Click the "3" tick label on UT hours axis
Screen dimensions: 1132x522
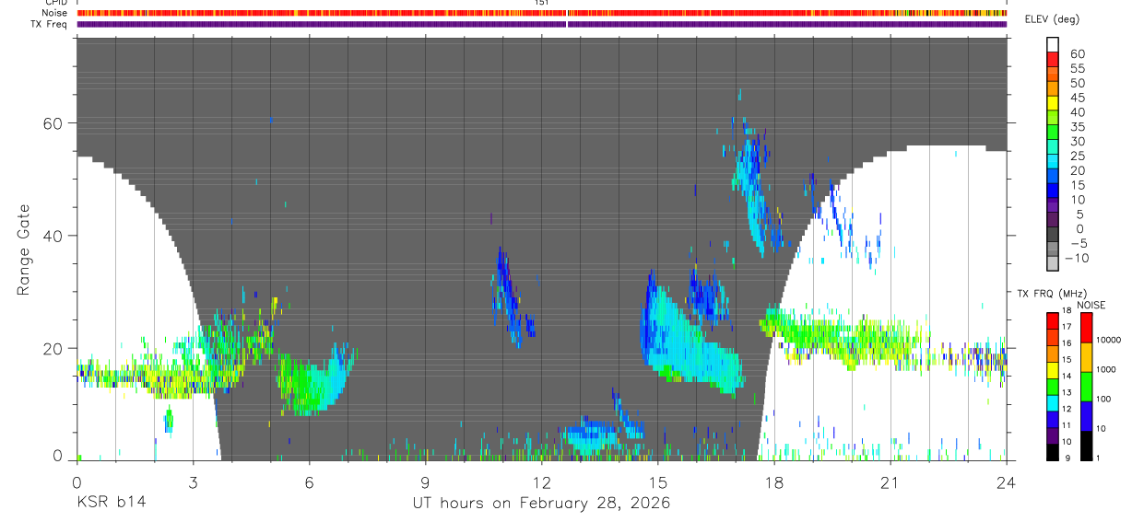tap(193, 481)
